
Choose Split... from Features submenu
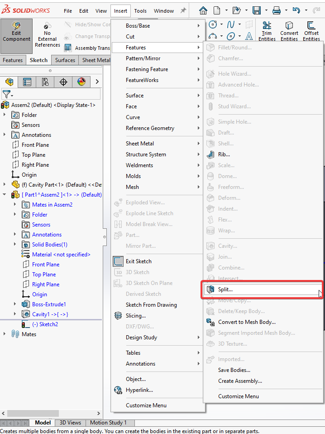[262, 289]
